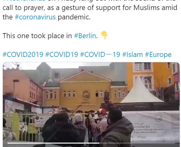Open the #COVID—19 hashtag with long dash
Viewport: 181px width, 147px height.
click(100, 54)
